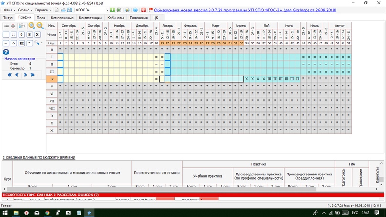Viewport: 386px width, 217px height.
Task: Select course row IV header
Action: coord(52,79)
